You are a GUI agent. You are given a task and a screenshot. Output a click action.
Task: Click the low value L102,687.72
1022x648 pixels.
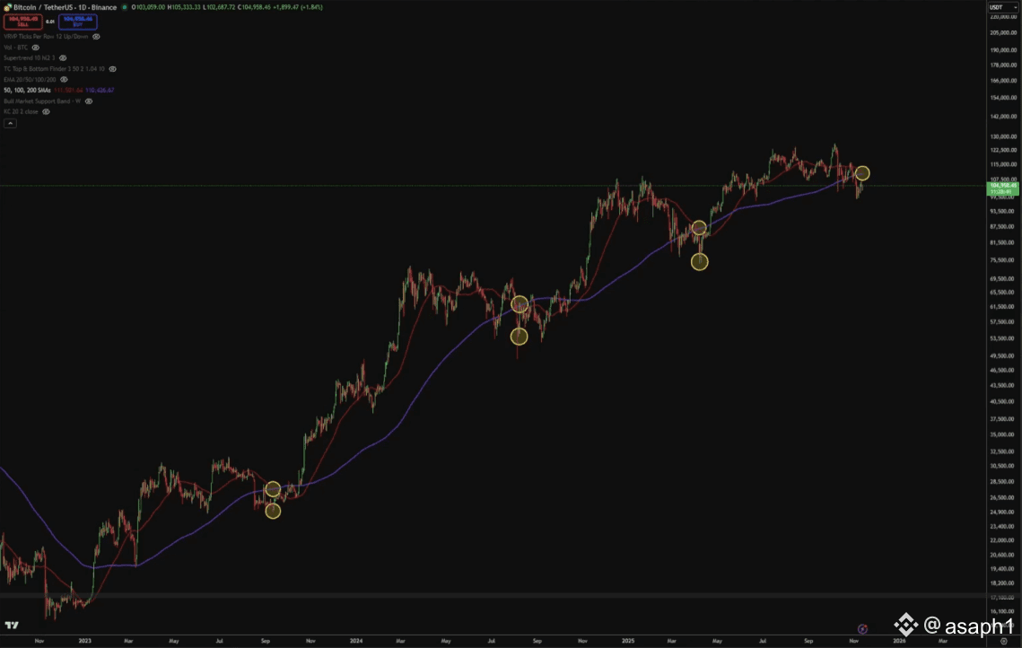pyautogui.click(x=219, y=7)
